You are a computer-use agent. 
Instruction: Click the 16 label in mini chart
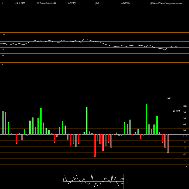122,184
